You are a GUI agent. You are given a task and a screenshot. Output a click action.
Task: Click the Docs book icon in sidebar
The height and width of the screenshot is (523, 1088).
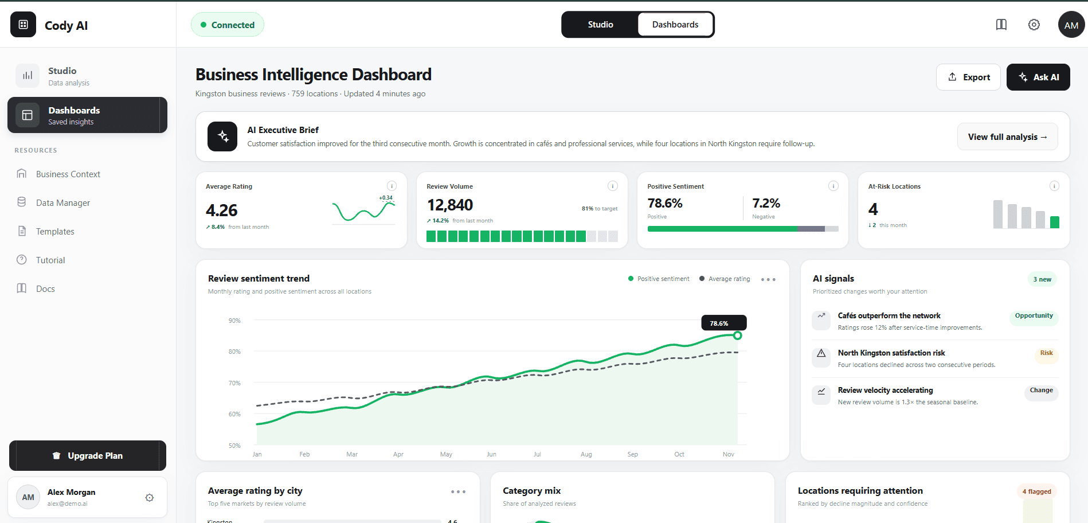pyautogui.click(x=22, y=288)
